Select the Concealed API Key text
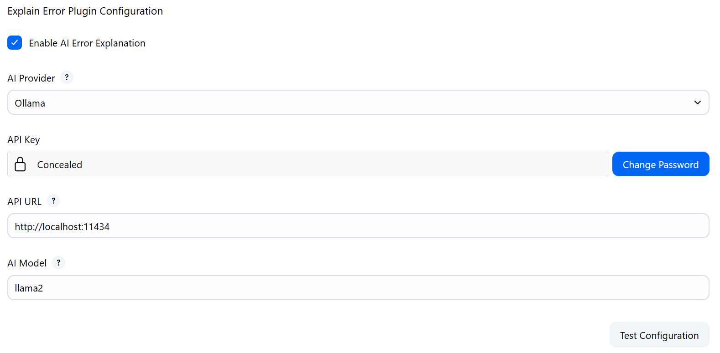Screen dimensions: 720x353 (x=60, y=164)
